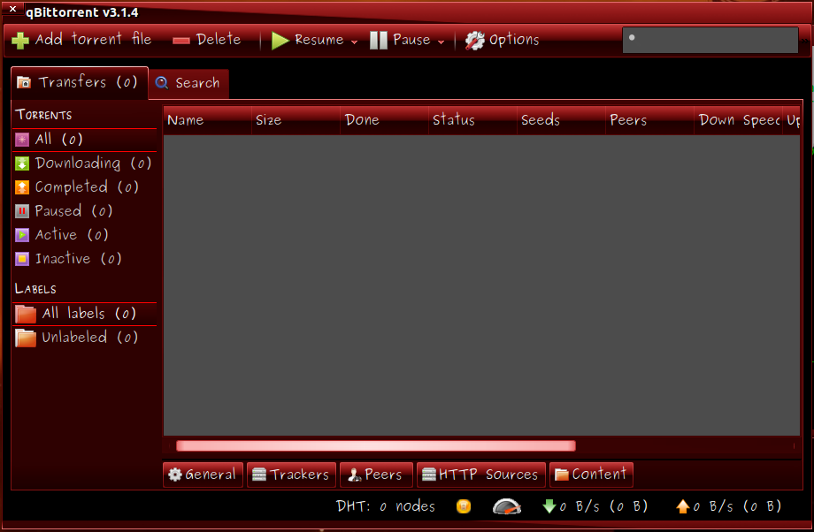This screenshot has width=814, height=532.
Task: Click the green plus Add torrent file icon
Action: point(20,41)
